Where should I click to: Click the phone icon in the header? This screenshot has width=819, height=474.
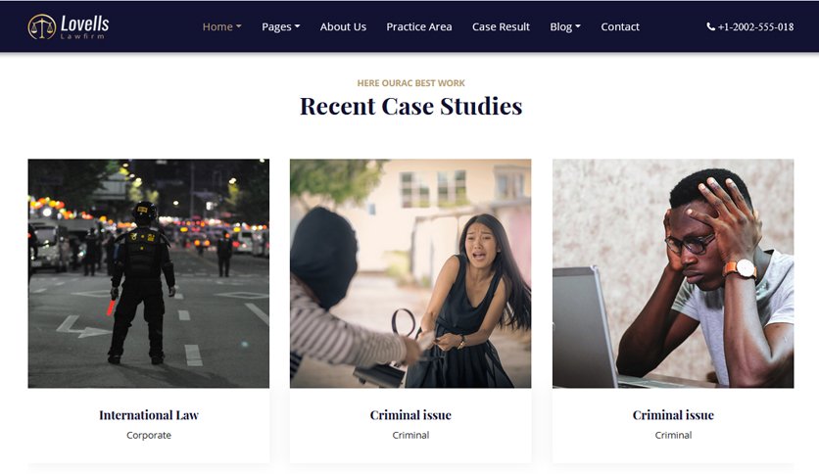coord(710,27)
